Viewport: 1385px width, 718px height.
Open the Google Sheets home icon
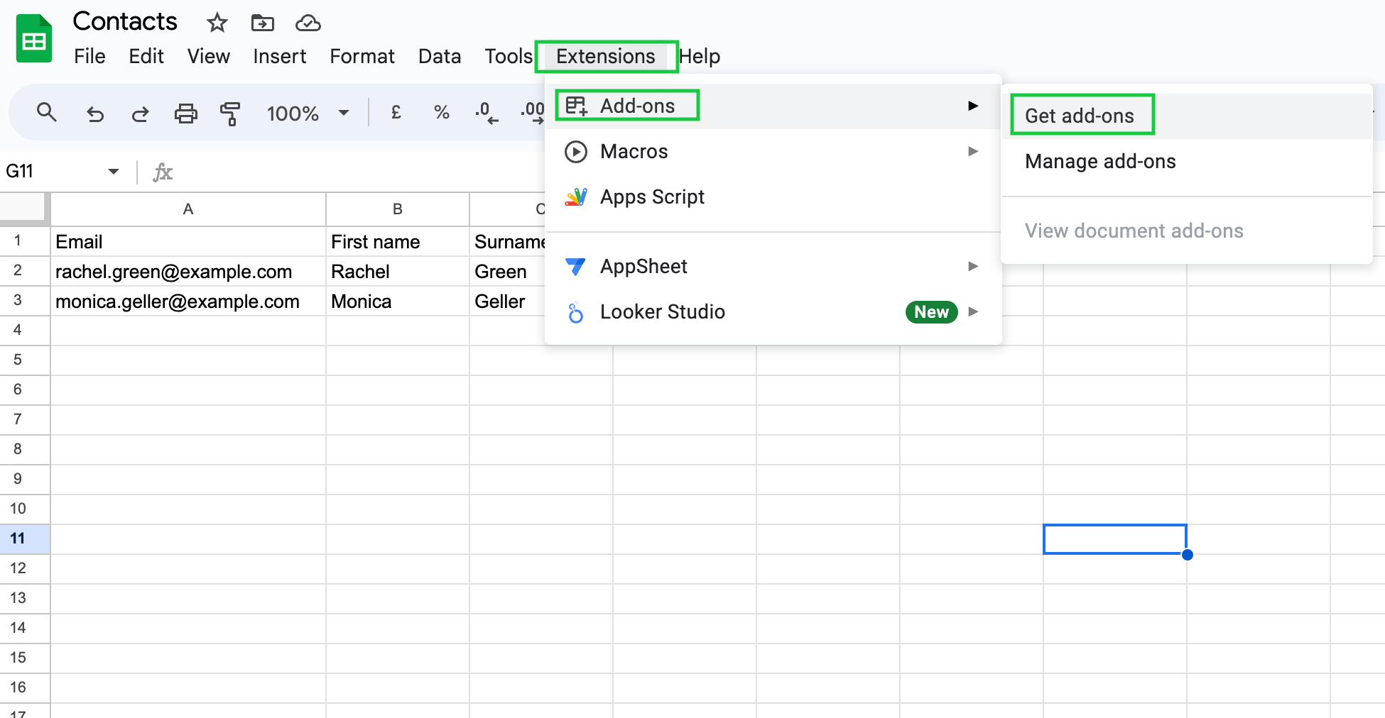[x=34, y=39]
